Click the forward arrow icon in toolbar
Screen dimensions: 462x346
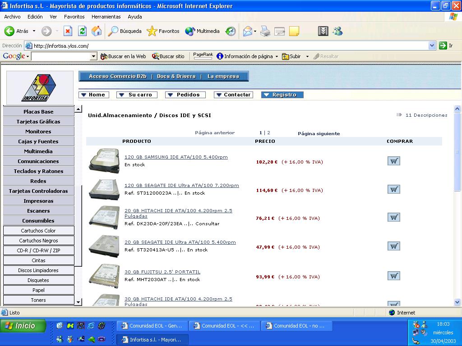tap(46, 31)
